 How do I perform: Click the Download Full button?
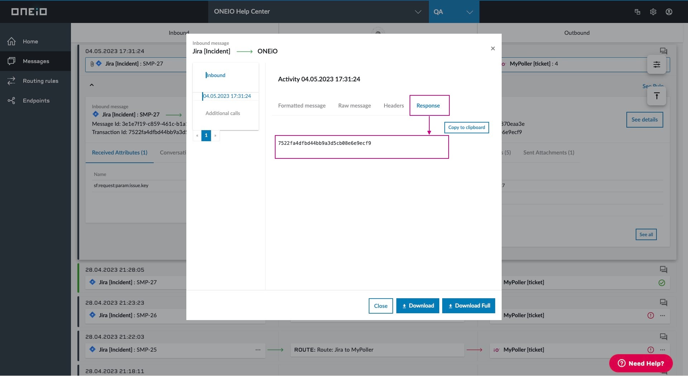[x=468, y=306]
